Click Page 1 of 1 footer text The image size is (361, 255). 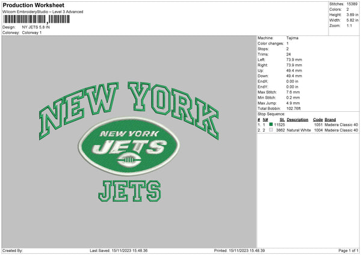(x=348, y=250)
